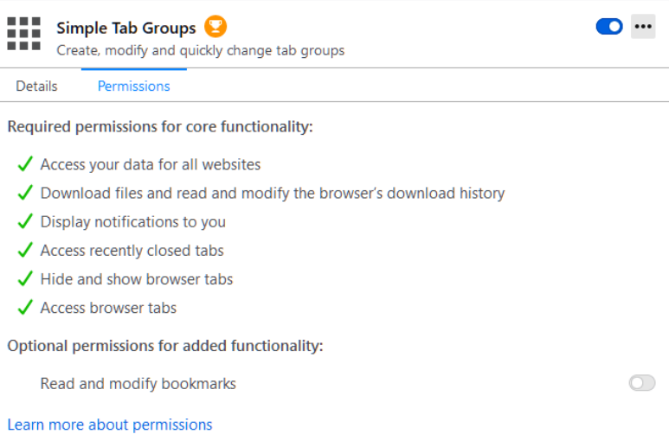This screenshot has height=447, width=669.
Task: Click Required permissions for core functionality heading
Action: pos(159,127)
